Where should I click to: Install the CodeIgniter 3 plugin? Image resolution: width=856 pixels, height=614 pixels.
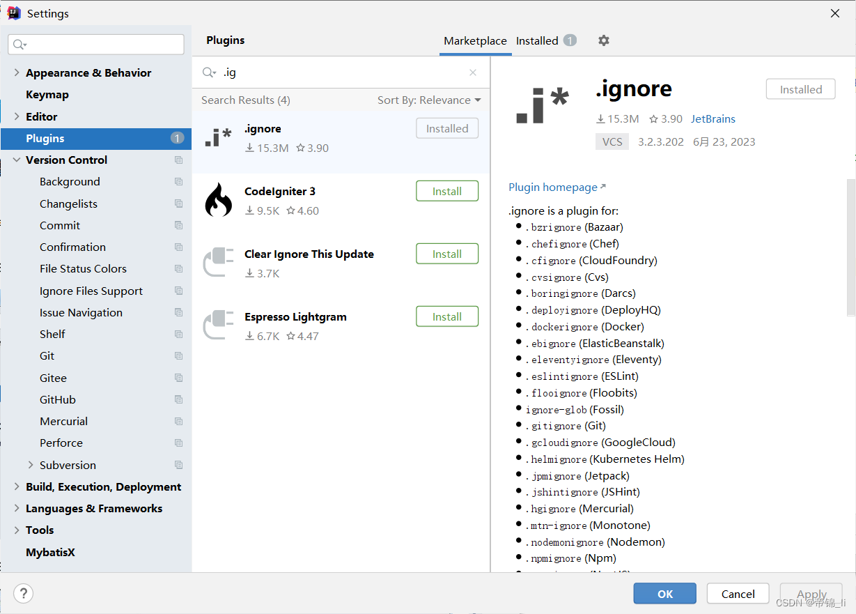pyautogui.click(x=447, y=191)
